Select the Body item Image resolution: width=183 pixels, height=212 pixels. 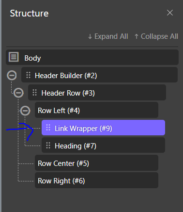point(92,57)
